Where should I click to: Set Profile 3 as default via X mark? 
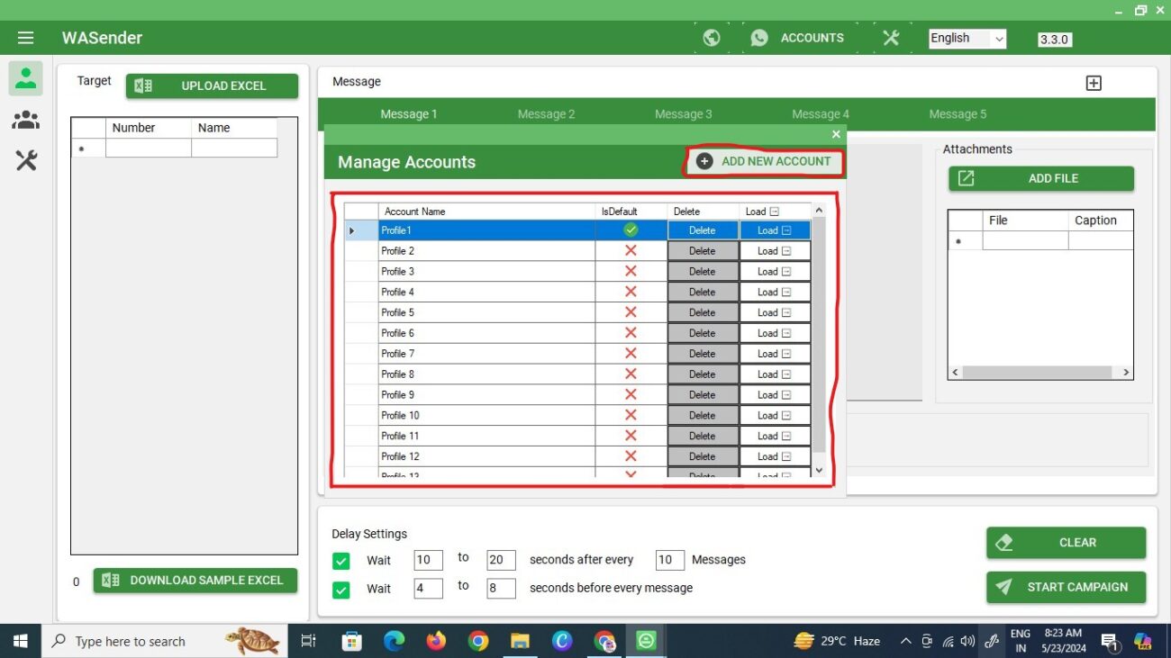(631, 272)
